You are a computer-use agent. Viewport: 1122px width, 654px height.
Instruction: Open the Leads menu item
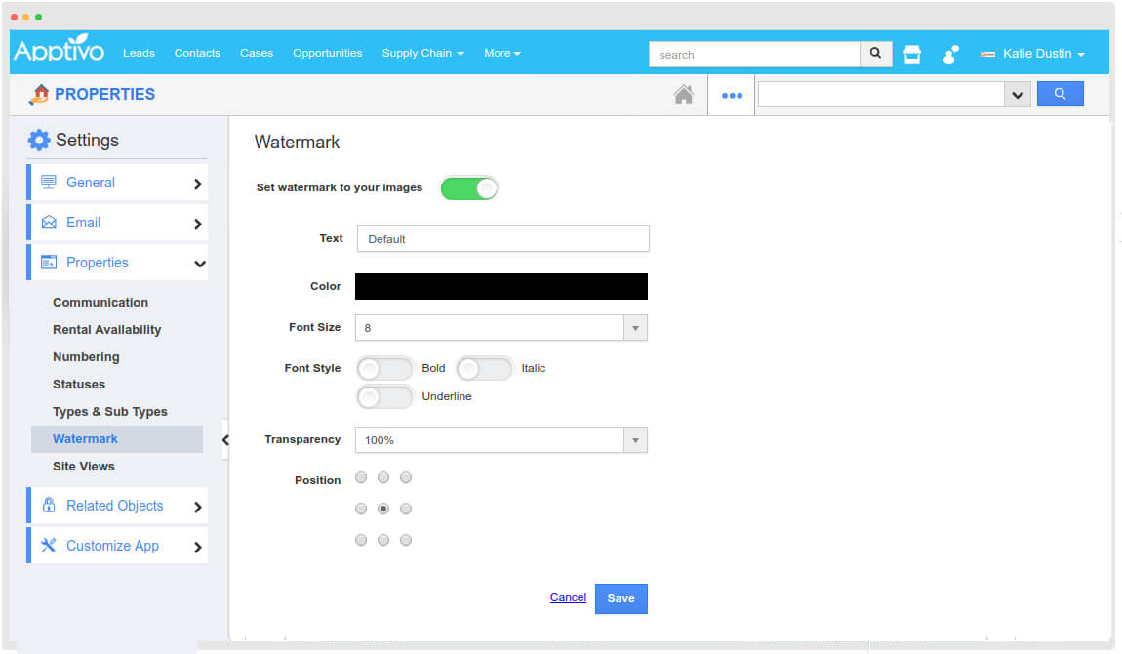pyautogui.click(x=139, y=54)
